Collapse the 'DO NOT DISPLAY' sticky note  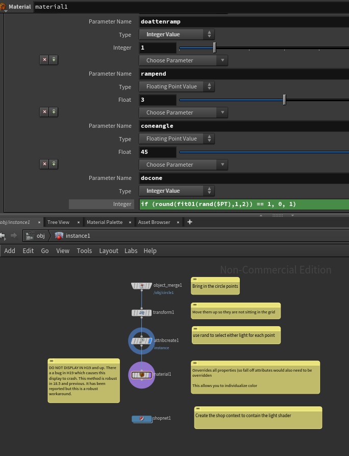tap(52, 361)
